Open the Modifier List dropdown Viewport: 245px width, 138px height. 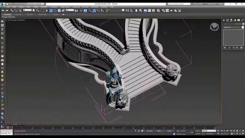[x=234, y=27]
